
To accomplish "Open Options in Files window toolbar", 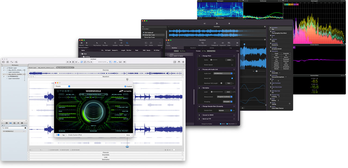I will pos(160,43).
